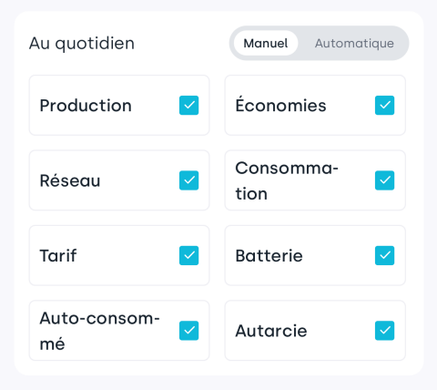Uncheck the Économies checkbox
Viewport: 437px width, 390px height.
tap(384, 106)
